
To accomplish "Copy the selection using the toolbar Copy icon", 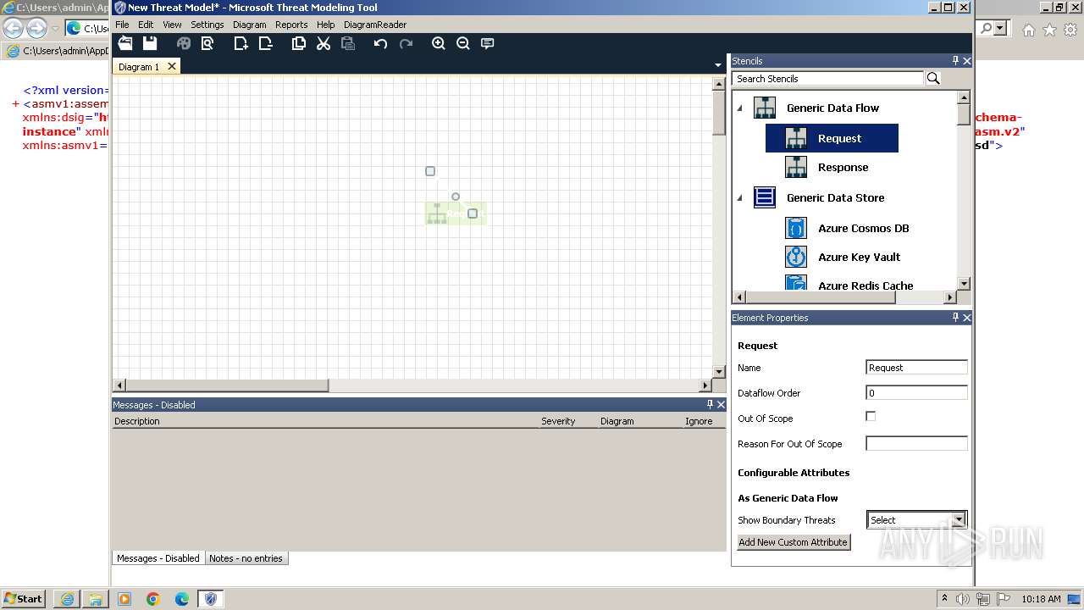I will [299, 43].
